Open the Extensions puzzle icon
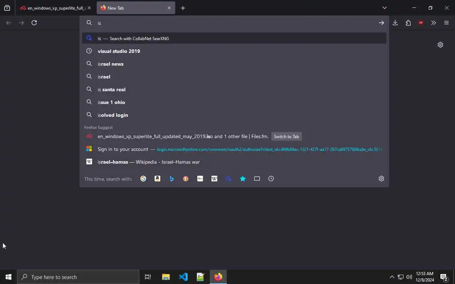The height and width of the screenshot is (284, 455). point(408,23)
